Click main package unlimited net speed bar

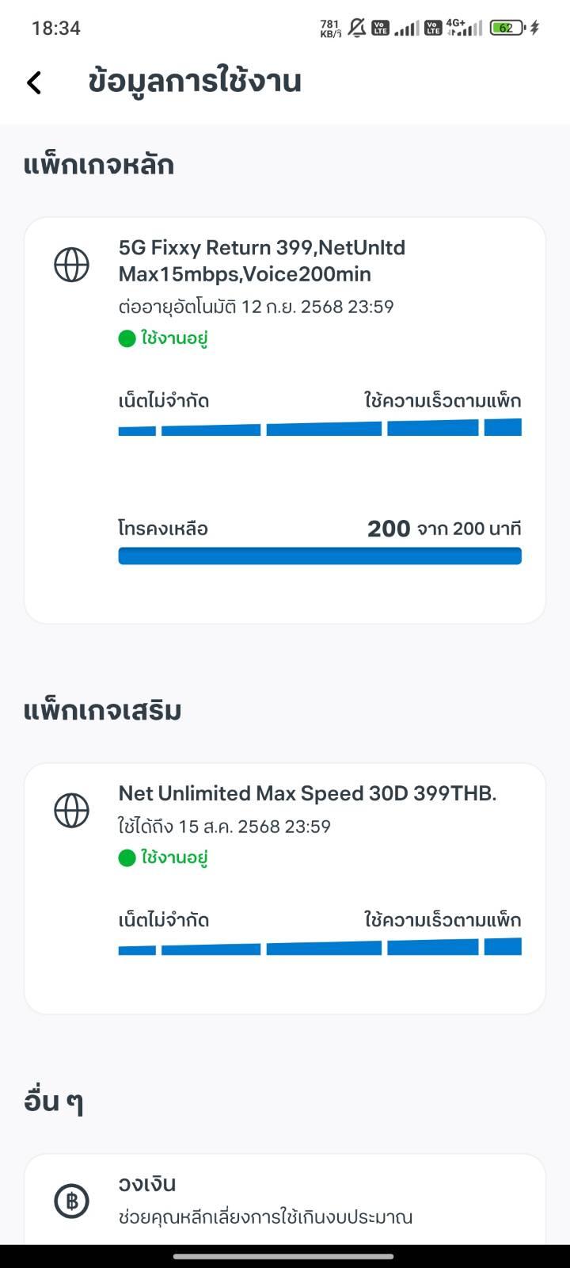(x=320, y=428)
